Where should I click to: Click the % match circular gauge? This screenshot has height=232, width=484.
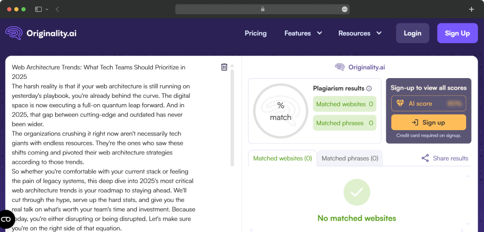point(281,111)
